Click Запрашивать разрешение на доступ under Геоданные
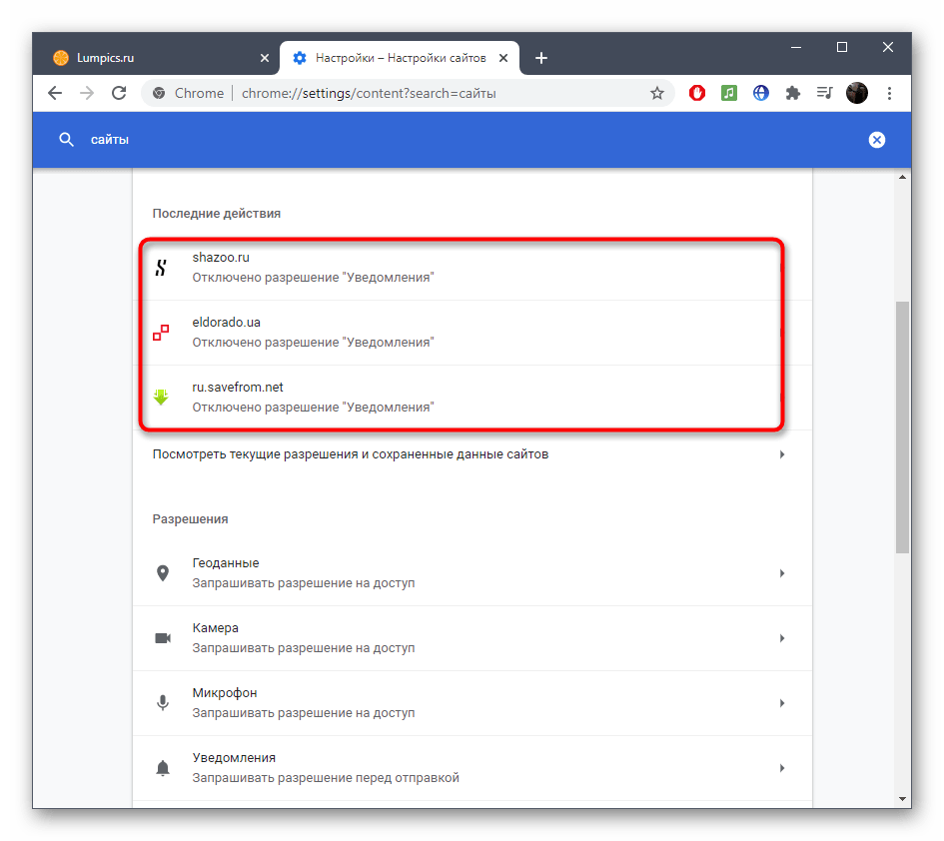 304,582
